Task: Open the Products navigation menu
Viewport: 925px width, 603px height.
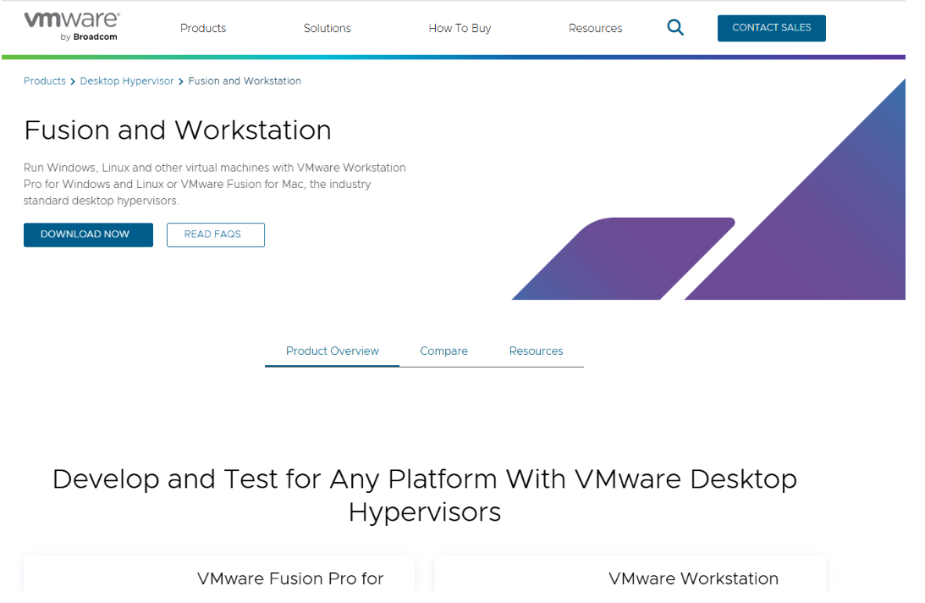Action: [x=203, y=28]
